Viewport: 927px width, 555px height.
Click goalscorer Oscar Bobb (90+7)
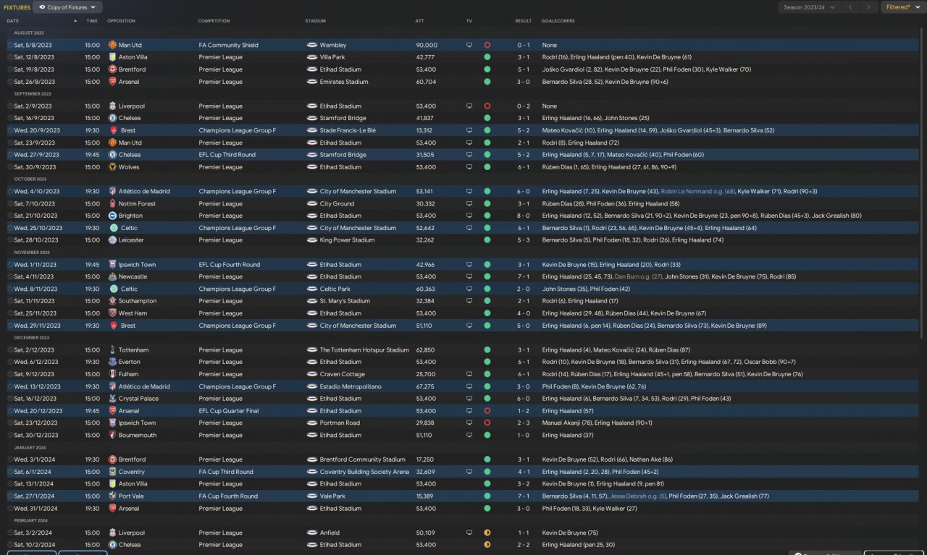771,362
